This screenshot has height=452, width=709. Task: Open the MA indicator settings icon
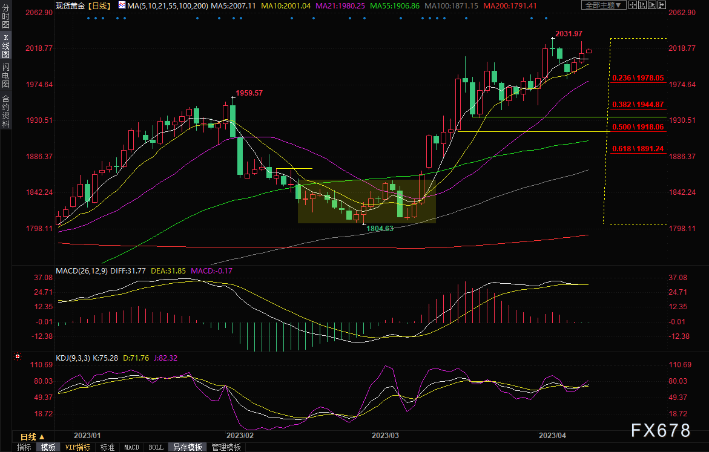point(122,5)
